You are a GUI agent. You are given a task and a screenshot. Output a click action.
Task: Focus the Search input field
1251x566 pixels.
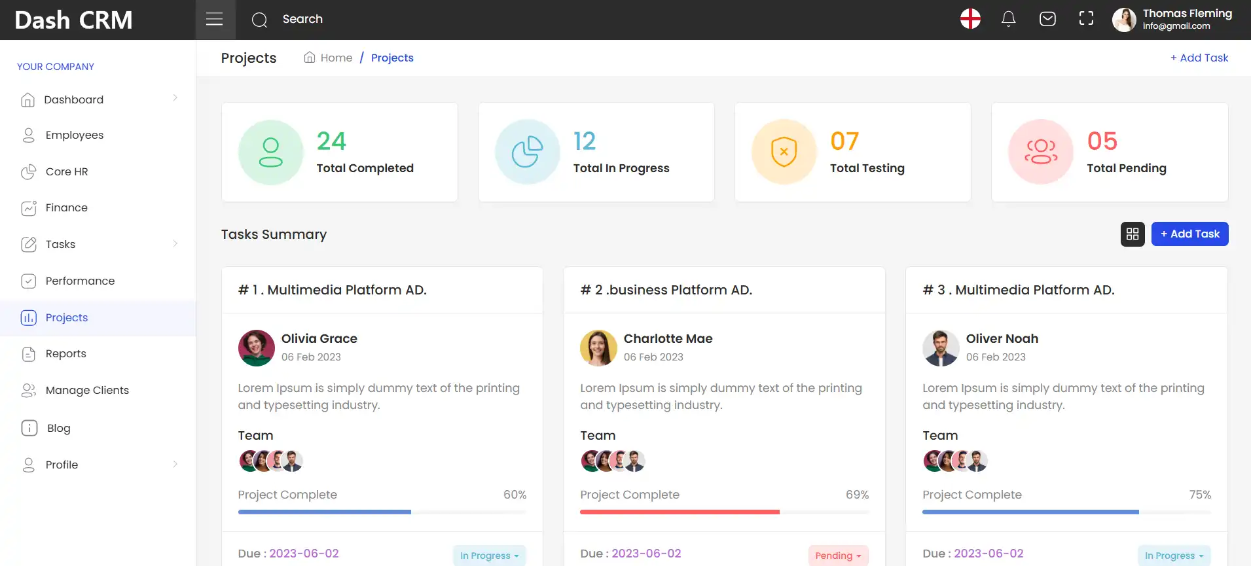302,19
